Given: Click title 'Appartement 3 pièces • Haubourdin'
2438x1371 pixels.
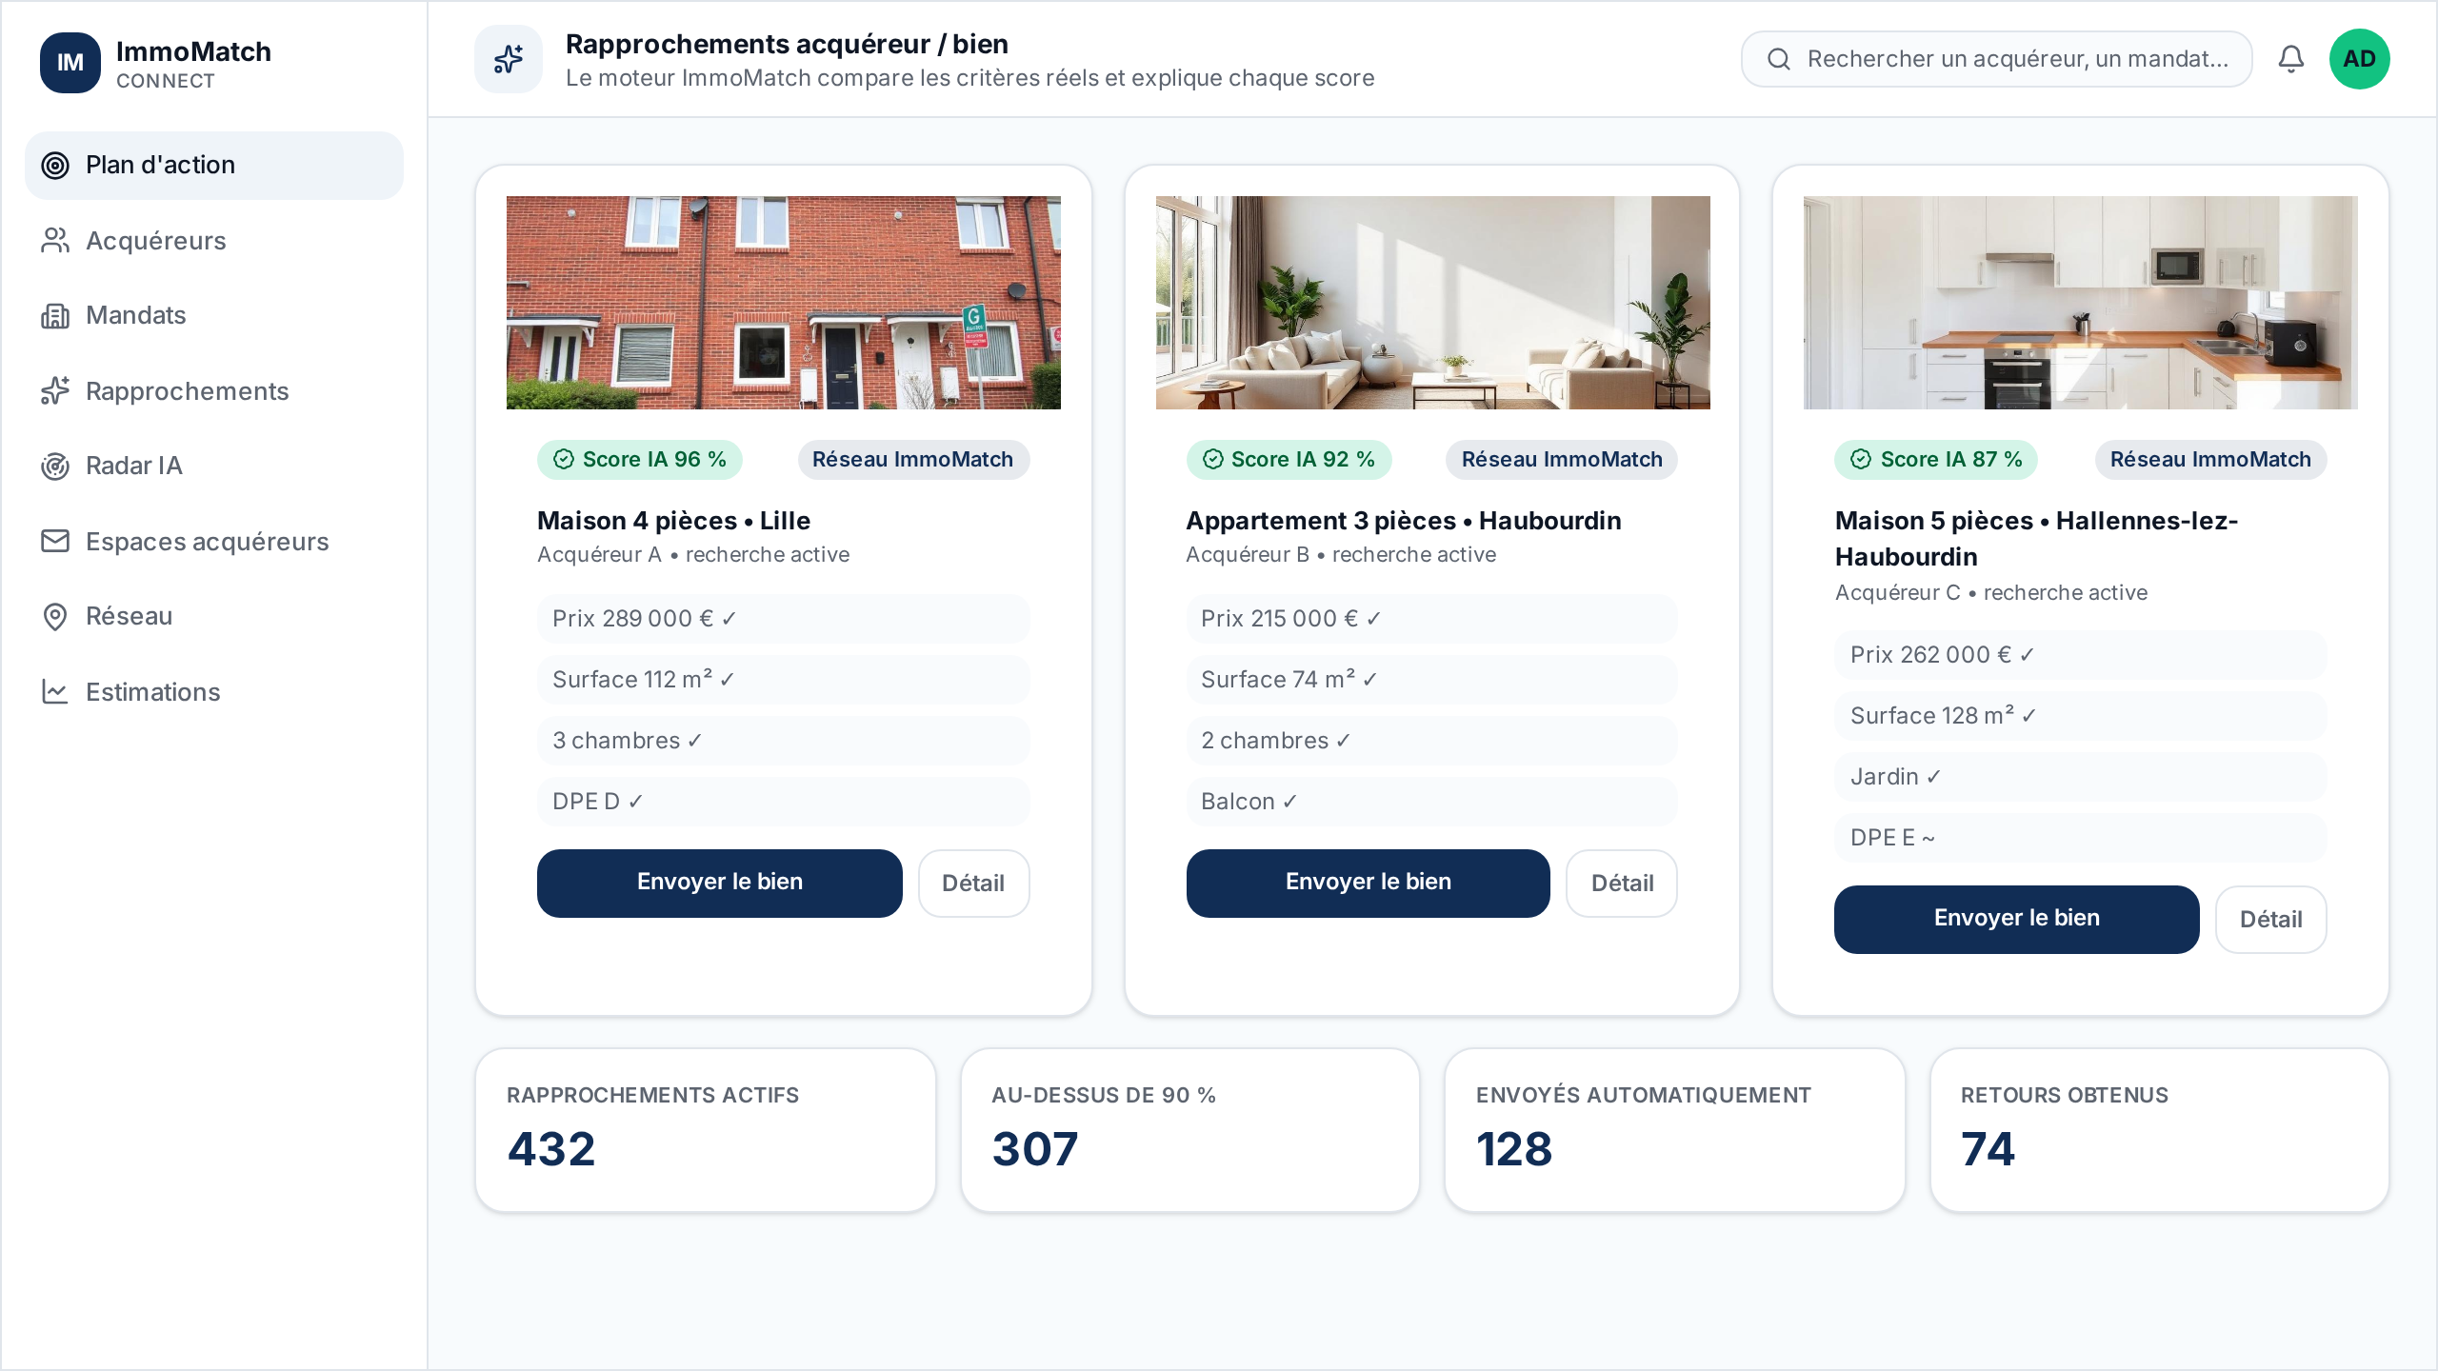Looking at the screenshot, I should coord(1404,521).
